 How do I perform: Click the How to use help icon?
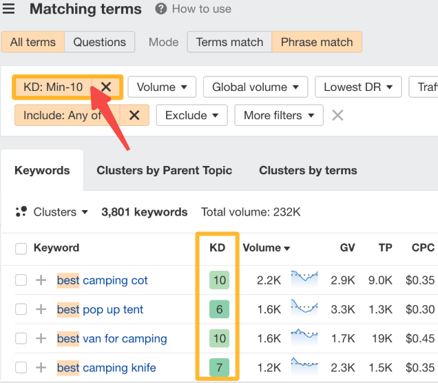click(x=161, y=9)
